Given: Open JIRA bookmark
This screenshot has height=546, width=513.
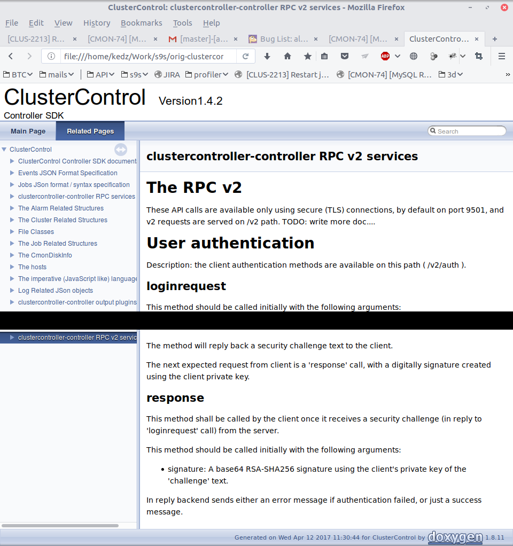Looking at the screenshot, I should click(167, 74).
